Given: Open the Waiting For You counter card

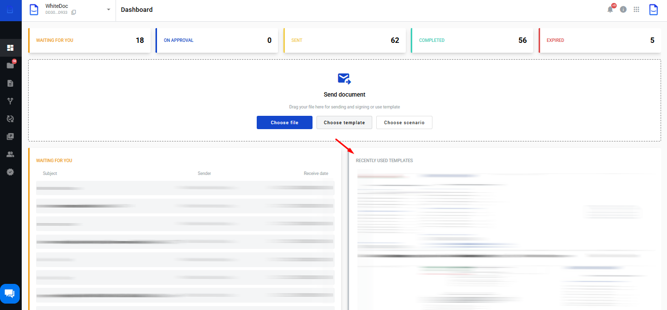Looking at the screenshot, I should [89, 40].
